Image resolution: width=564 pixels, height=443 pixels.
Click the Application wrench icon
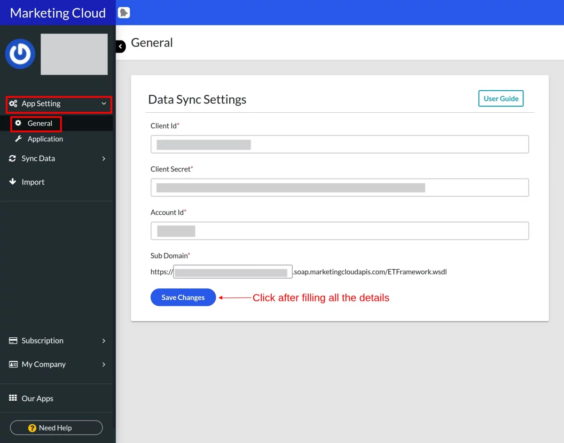tap(18, 139)
